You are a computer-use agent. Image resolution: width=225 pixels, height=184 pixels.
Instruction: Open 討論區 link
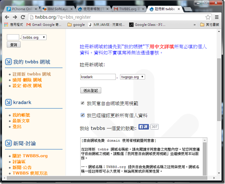19,162
